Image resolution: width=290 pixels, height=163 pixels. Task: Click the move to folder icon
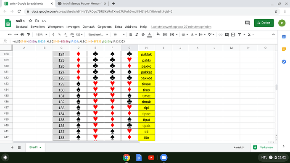pyautogui.click(x=37, y=21)
